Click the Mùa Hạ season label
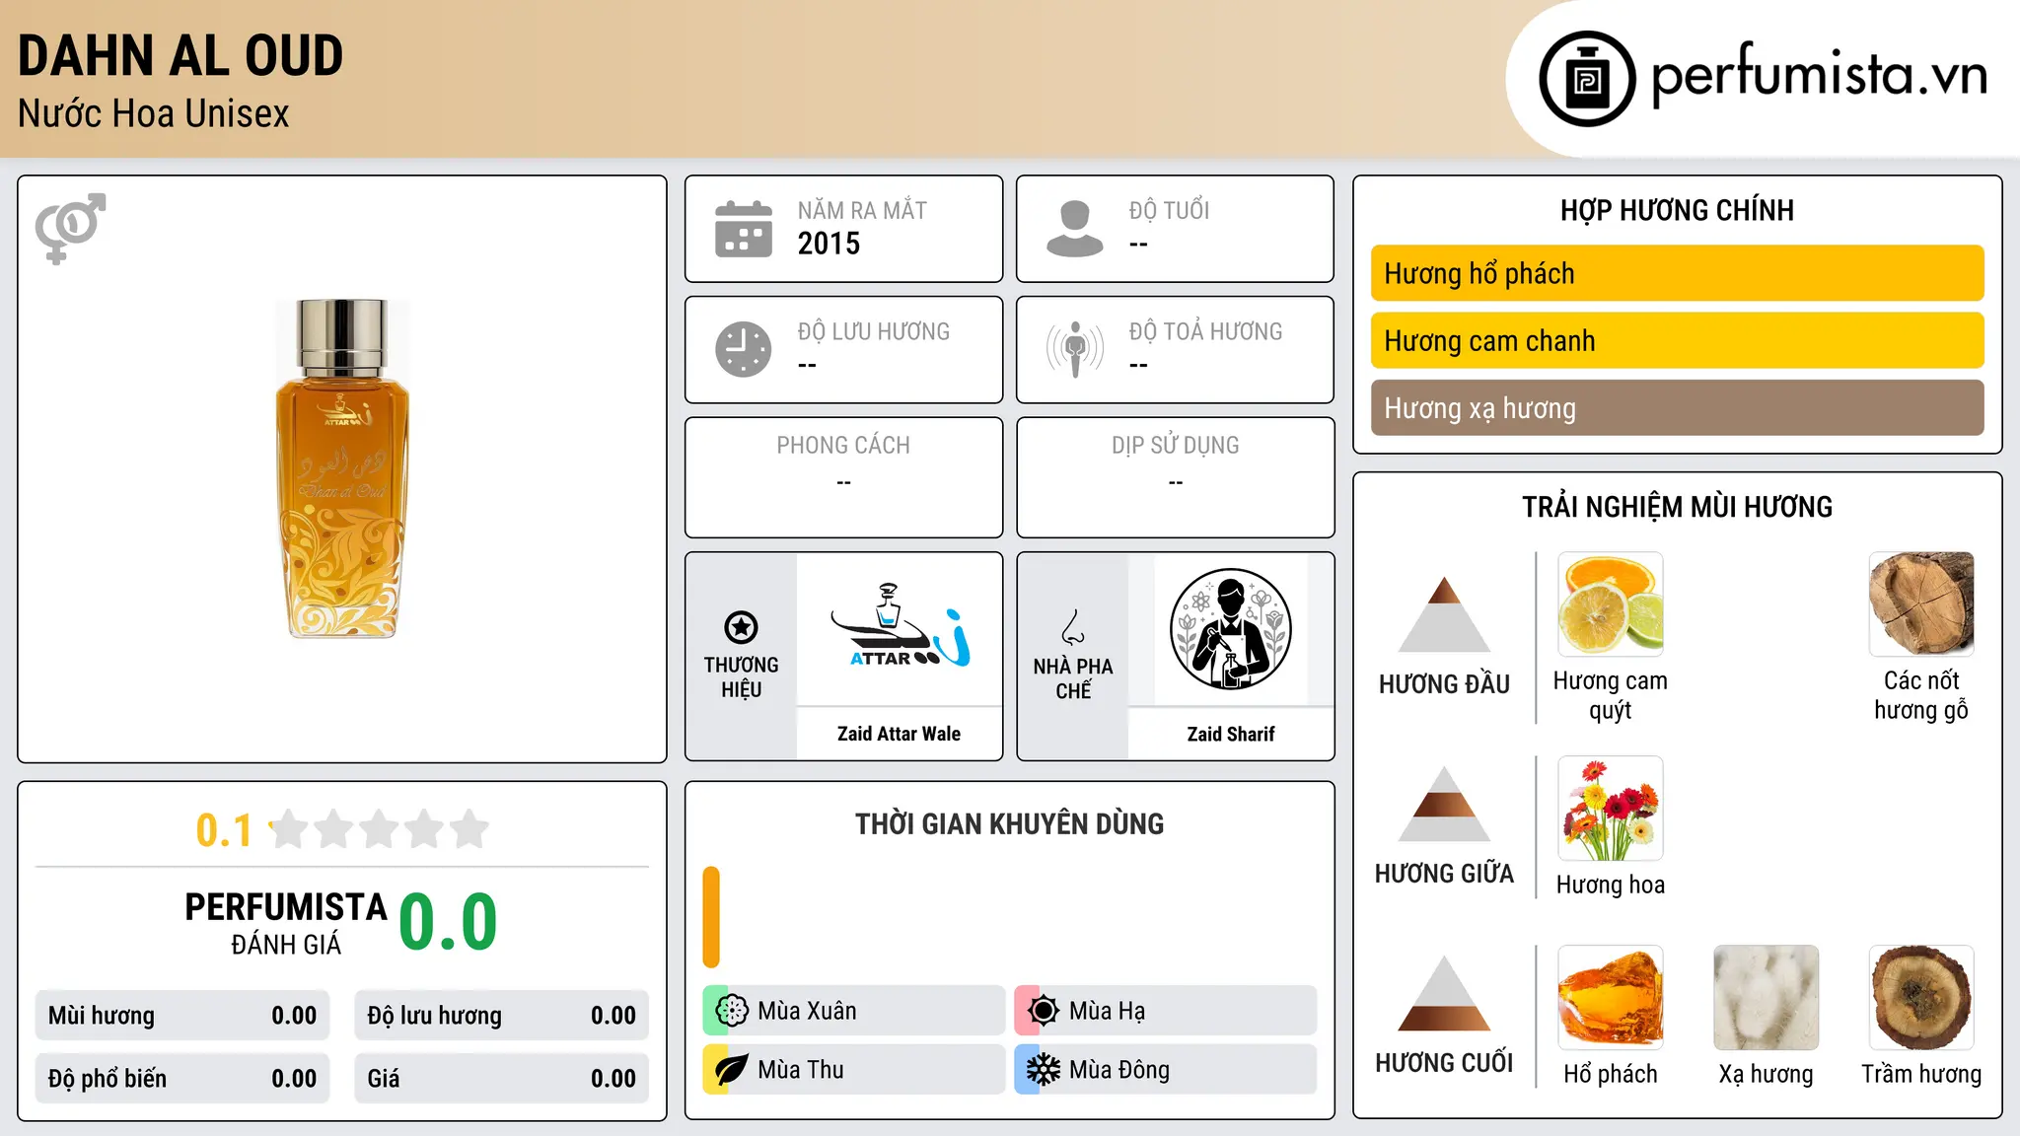The width and height of the screenshot is (2020, 1136). (1108, 1011)
